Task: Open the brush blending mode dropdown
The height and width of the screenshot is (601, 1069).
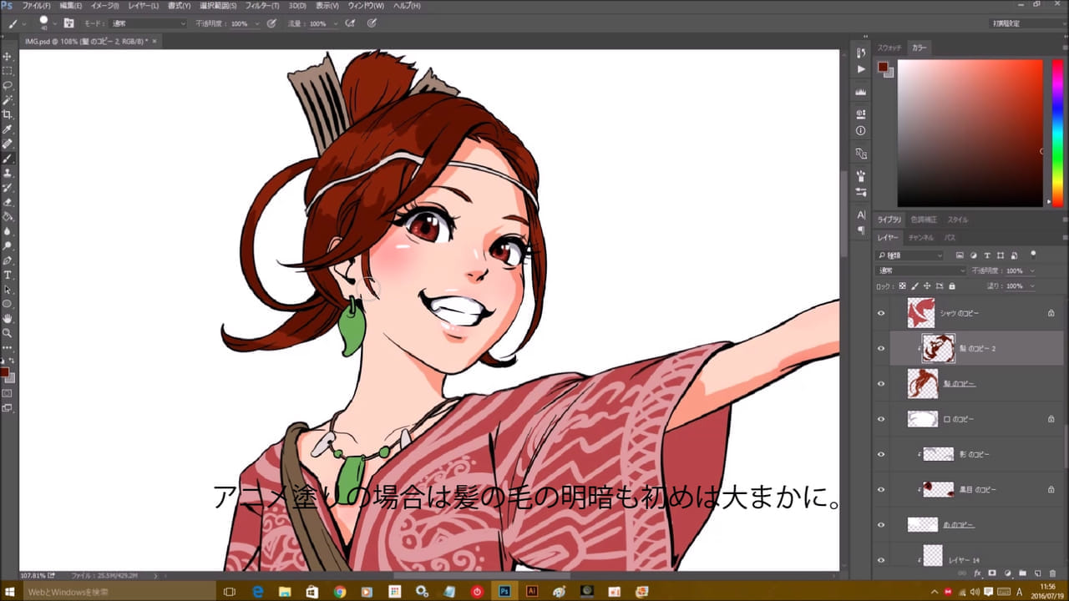Action: click(147, 23)
